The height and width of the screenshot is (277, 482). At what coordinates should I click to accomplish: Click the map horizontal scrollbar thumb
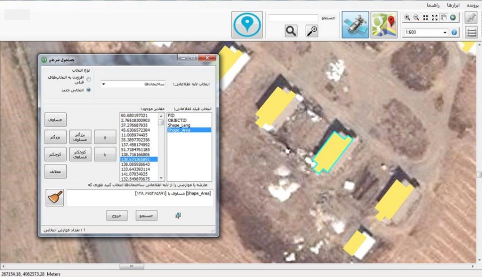132,266
